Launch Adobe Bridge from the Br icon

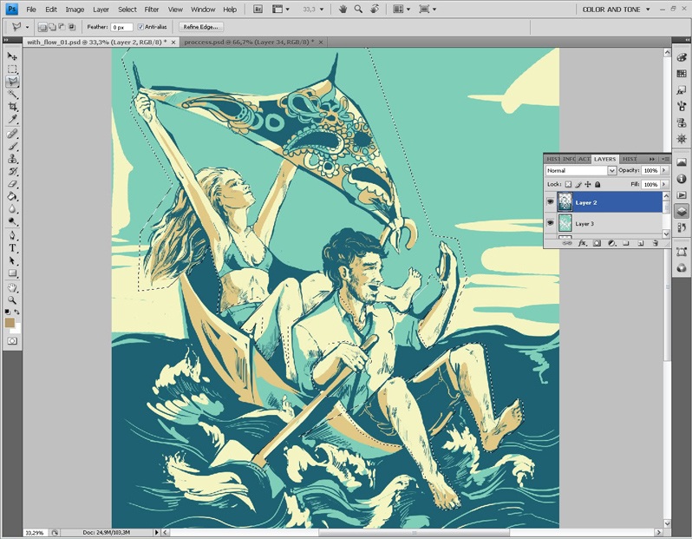coord(259,9)
